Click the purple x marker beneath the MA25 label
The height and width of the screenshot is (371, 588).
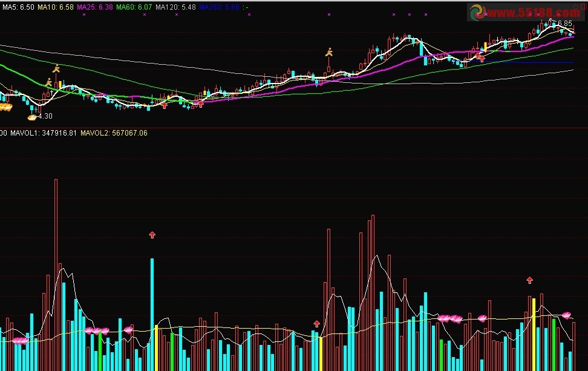click(x=84, y=15)
